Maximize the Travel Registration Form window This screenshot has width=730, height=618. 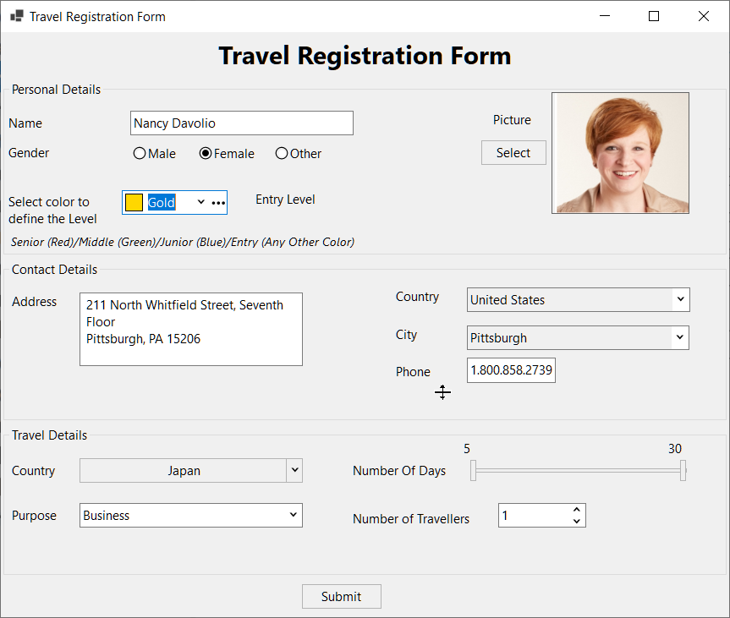[653, 16]
